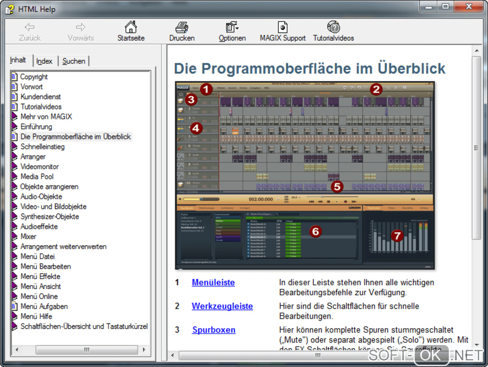
Task: Maximize the HTML Help window
Action: click(x=445, y=7)
